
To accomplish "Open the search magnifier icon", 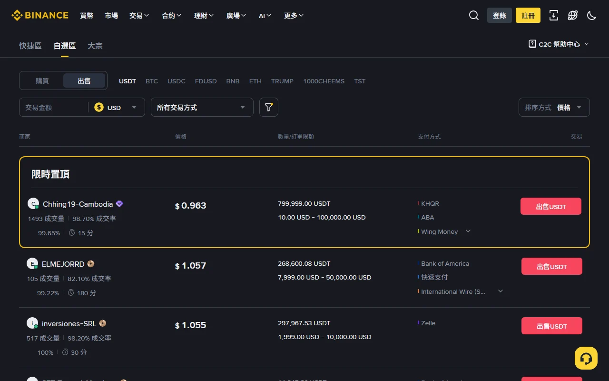I will click(474, 15).
